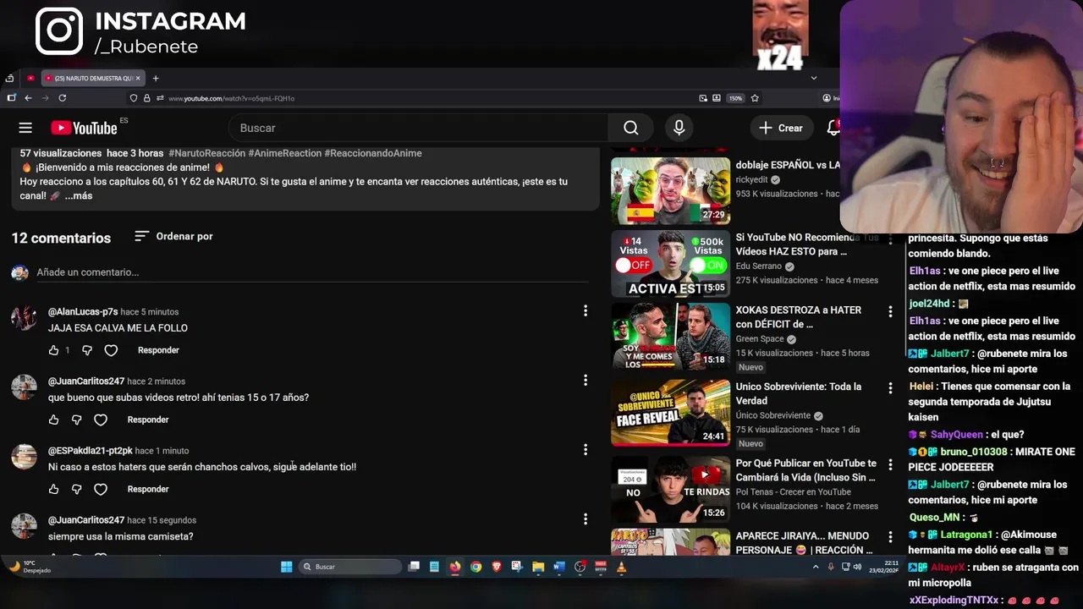Open options for the misma camiseta comment
Image resolution: width=1083 pixels, height=609 pixels.
tap(585, 519)
